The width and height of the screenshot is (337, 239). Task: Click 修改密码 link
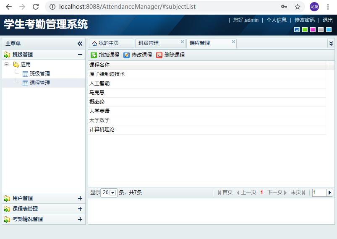(x=305, y=20)
